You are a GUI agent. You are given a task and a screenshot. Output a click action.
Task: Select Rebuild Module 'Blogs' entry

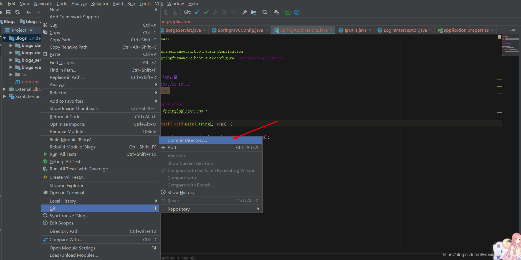[x=101, y=147]
